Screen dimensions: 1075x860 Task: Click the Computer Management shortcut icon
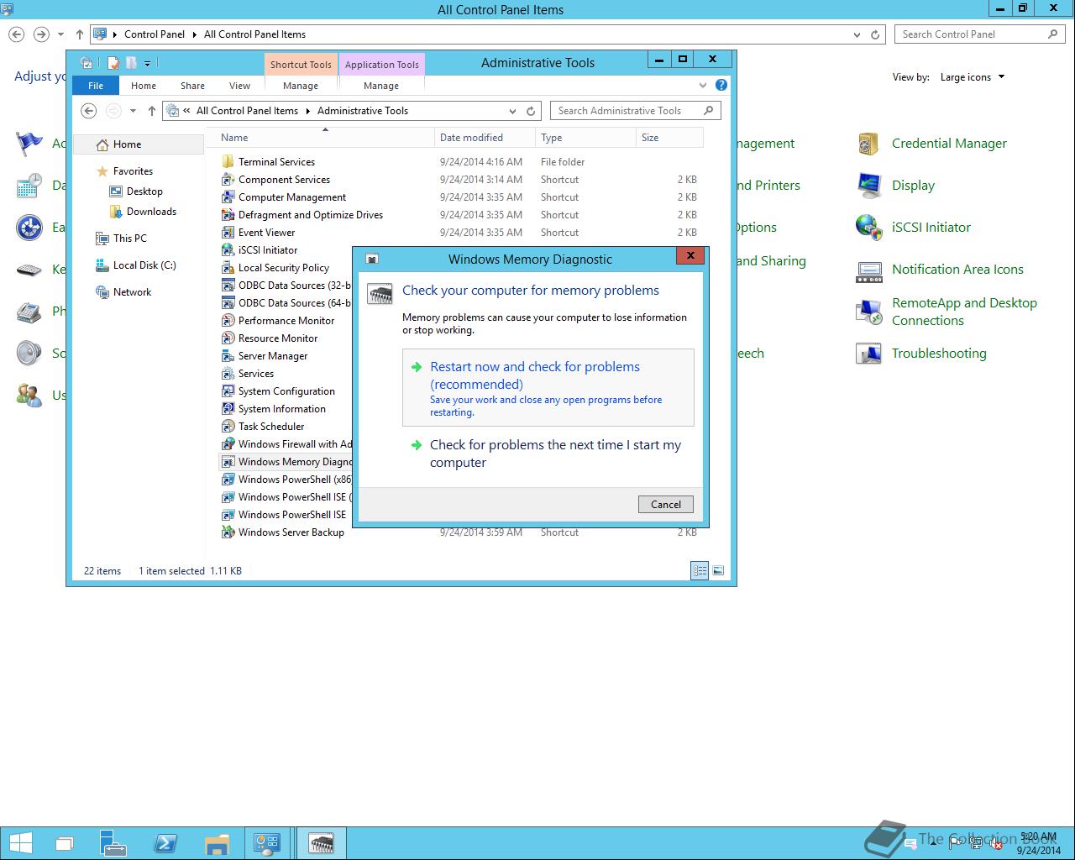228,197
